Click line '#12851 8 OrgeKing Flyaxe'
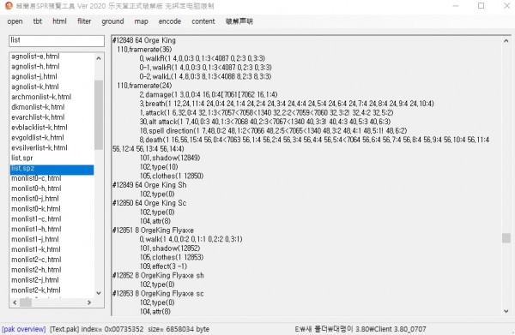Image resolution: width=515 pixels, height=335 pixels. click(153, 230)
